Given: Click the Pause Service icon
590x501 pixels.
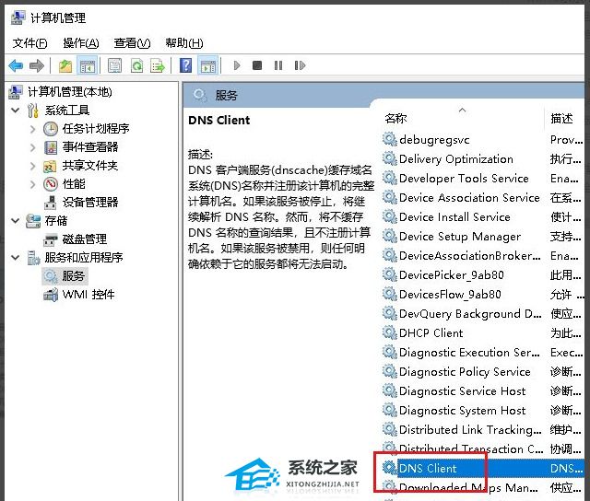Looking at the screenshot, I should pos(278,65).
